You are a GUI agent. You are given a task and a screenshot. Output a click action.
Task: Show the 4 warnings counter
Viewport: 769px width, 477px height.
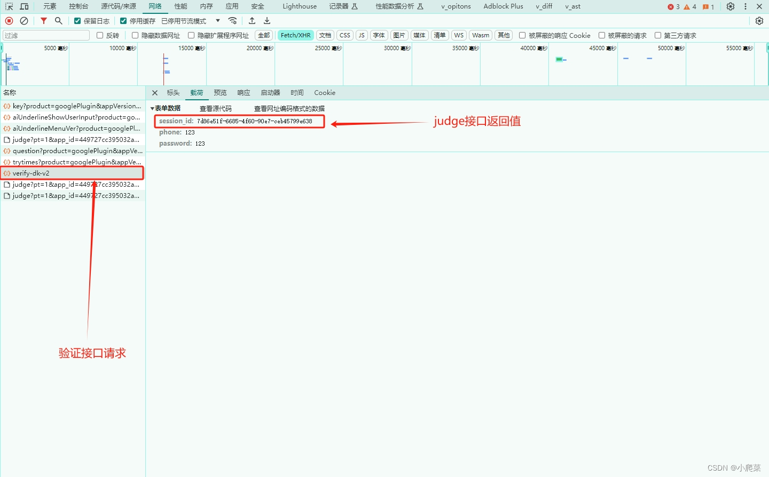click(690, 7)
